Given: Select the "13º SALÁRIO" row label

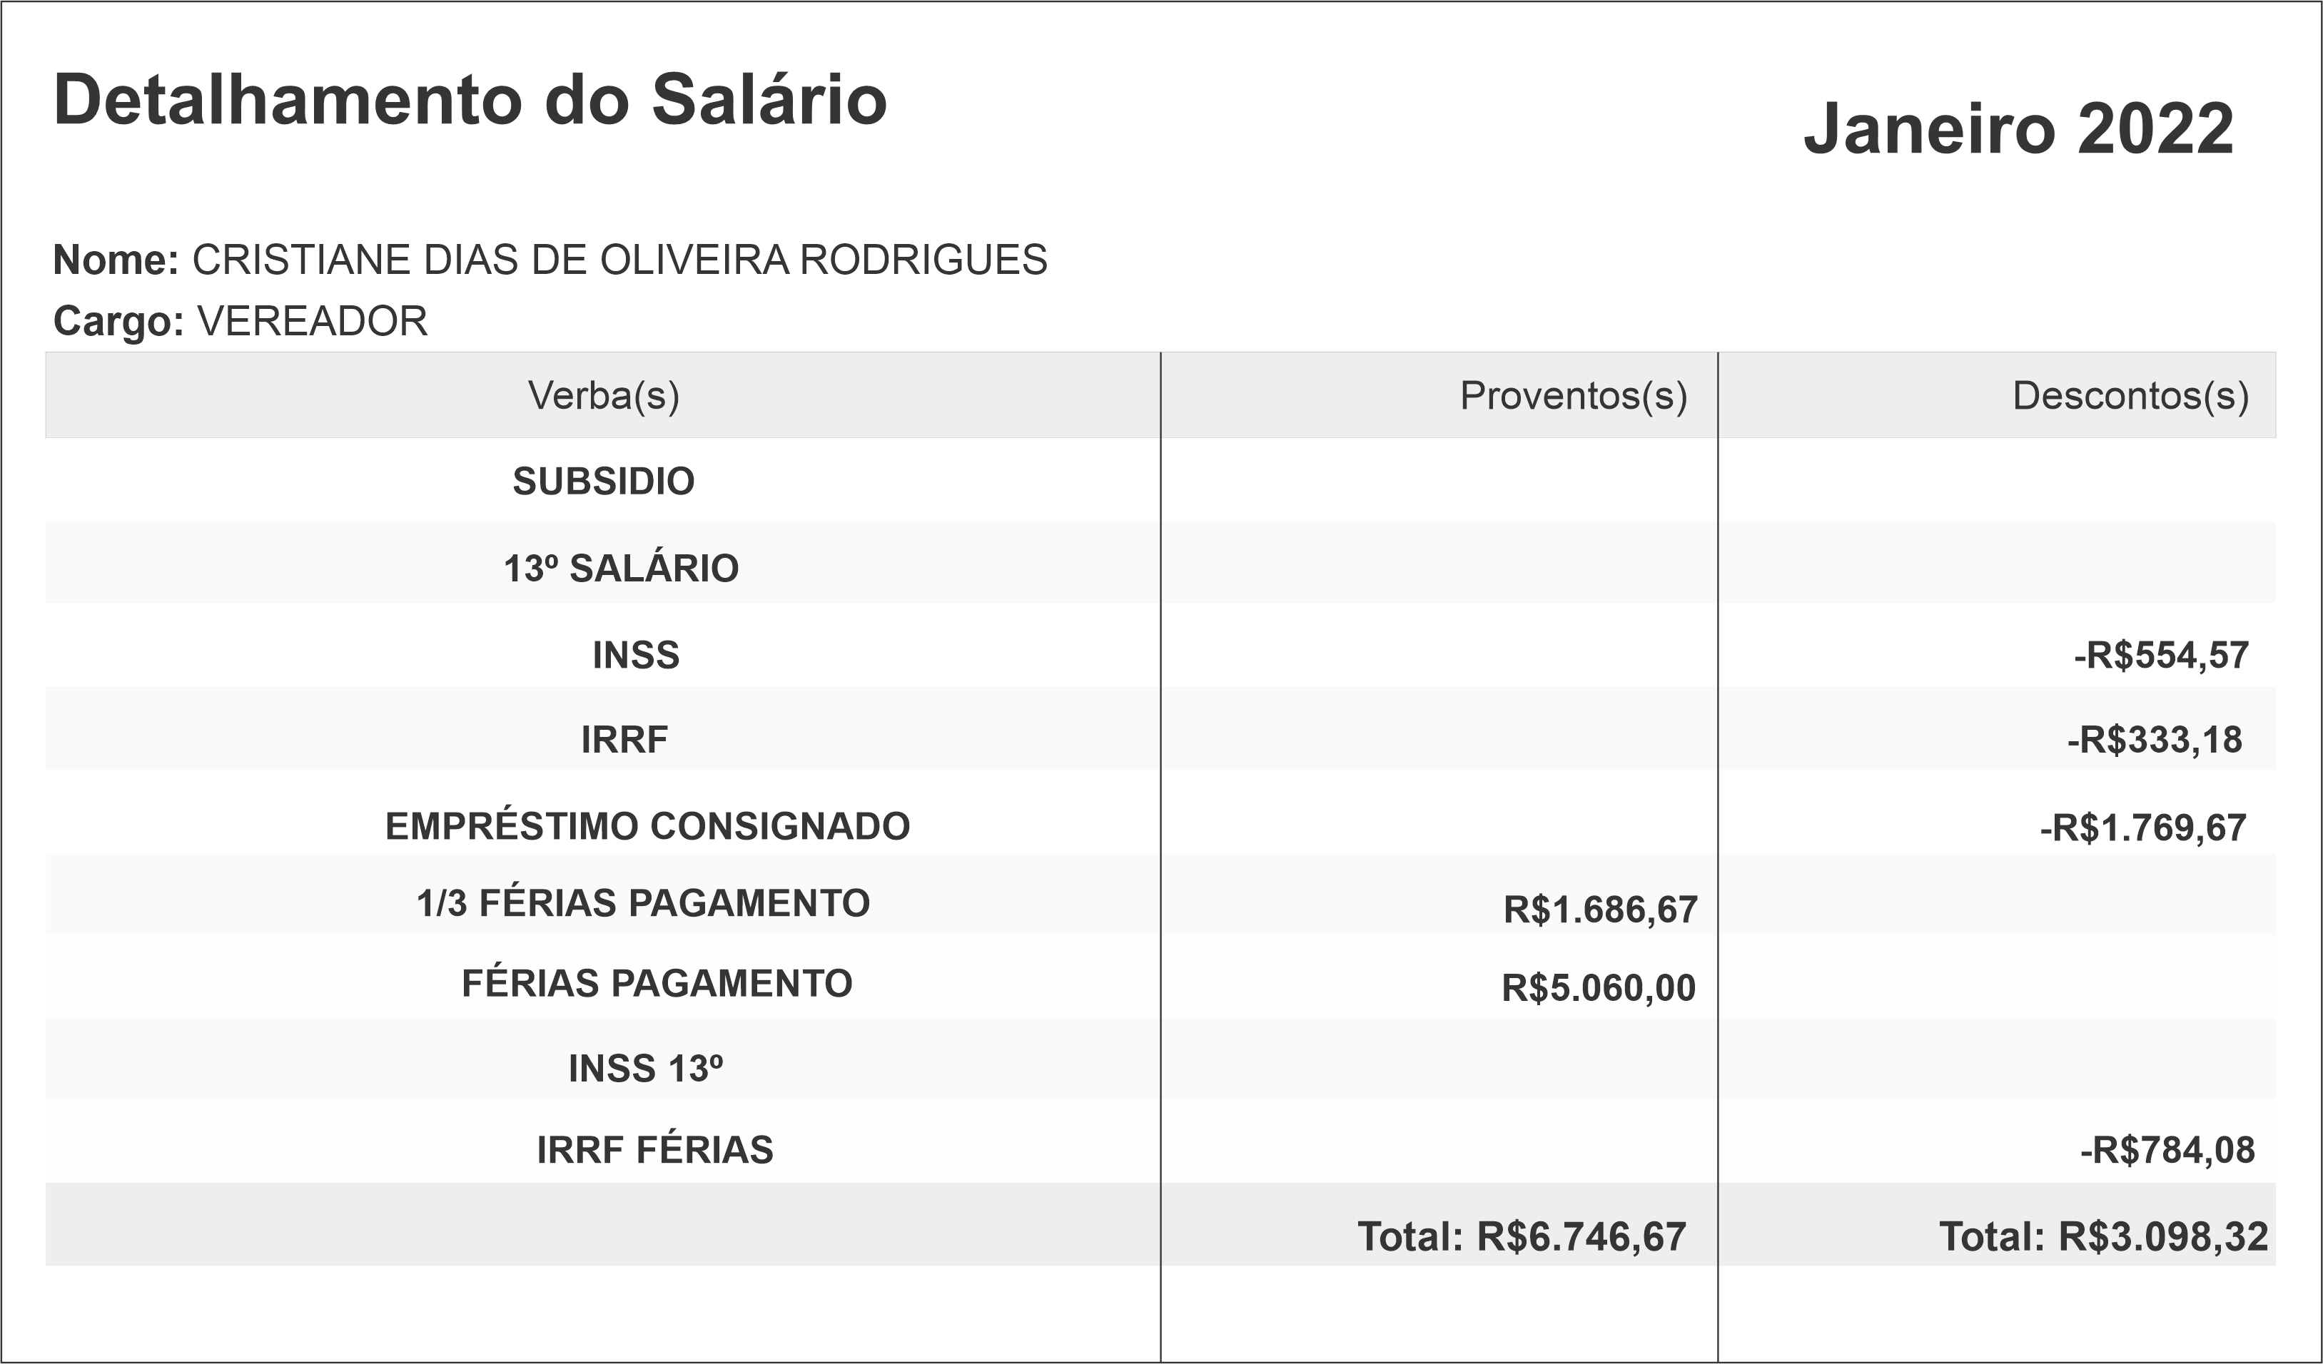Looking at the screenshot, I should point(620,568).
